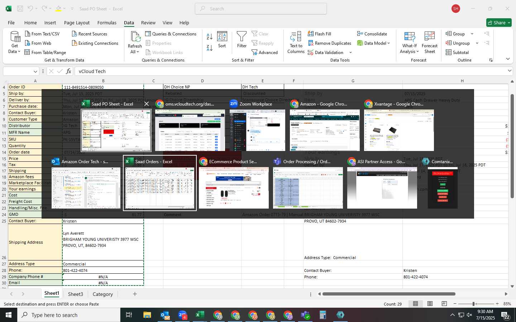Add a new sheet

coord(135,294)
